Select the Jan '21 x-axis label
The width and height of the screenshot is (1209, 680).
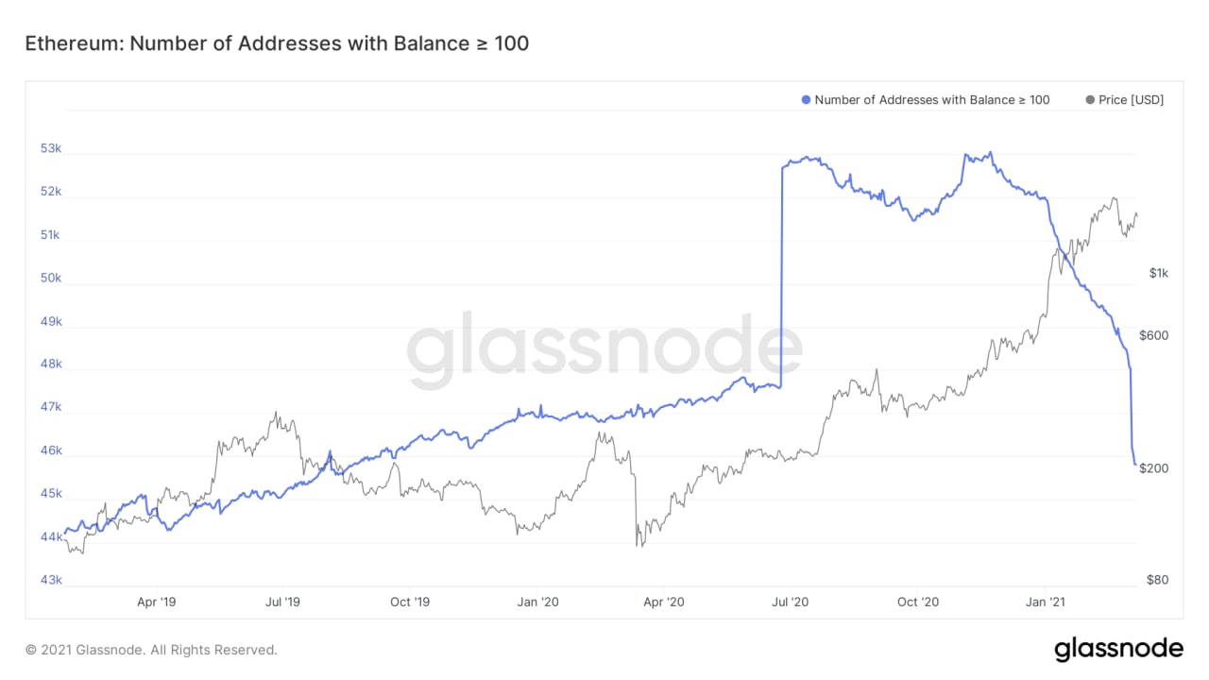(x=1046, y=601)
